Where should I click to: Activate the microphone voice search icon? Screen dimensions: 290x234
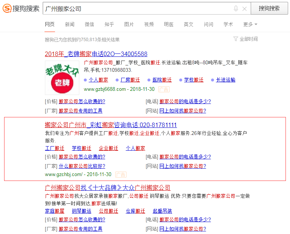236,9
